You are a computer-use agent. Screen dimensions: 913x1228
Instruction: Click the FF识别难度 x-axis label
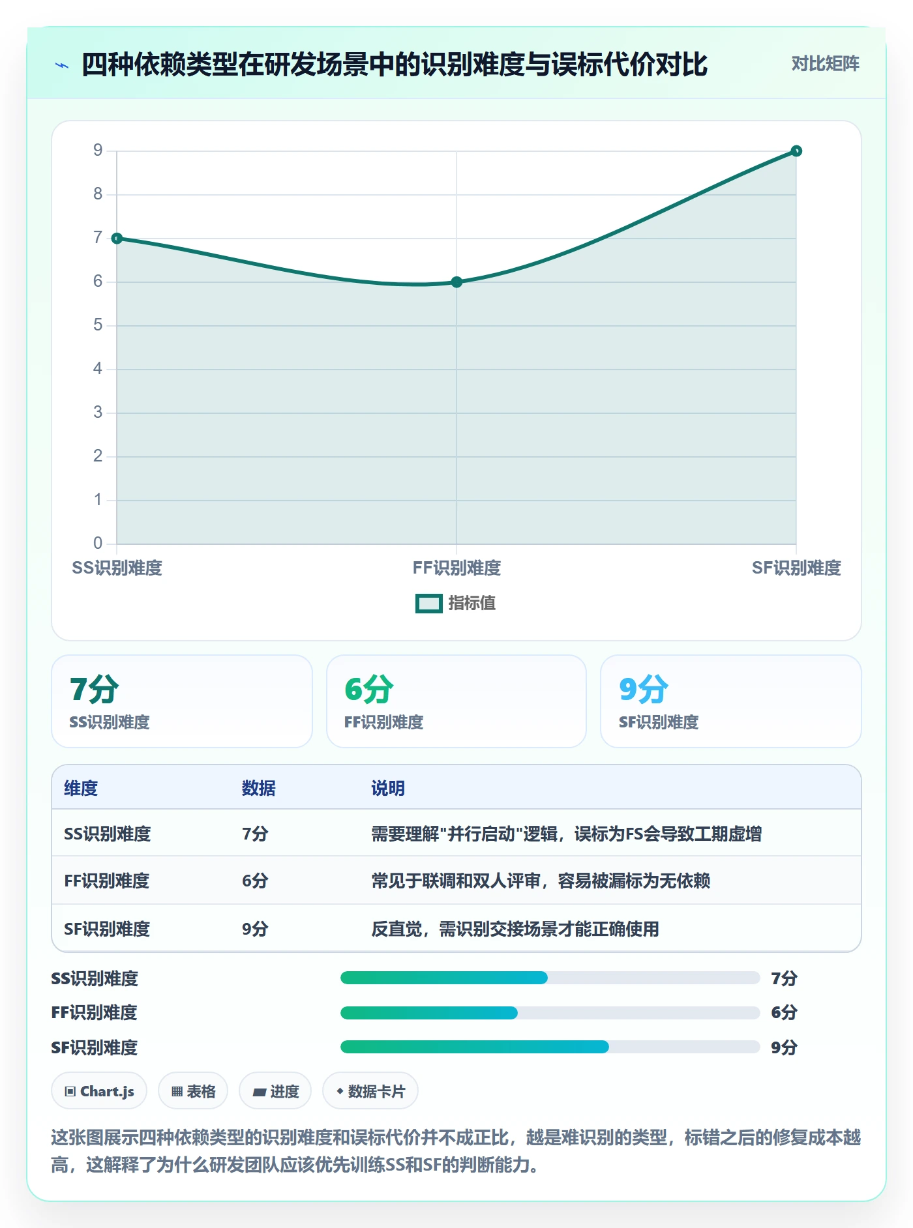[x=456, y=568]
